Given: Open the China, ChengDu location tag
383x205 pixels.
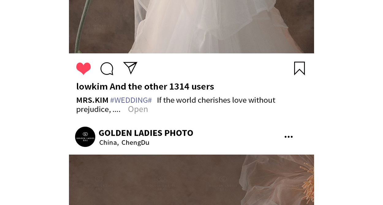Looking at the screenshot, I should point(124,142).
